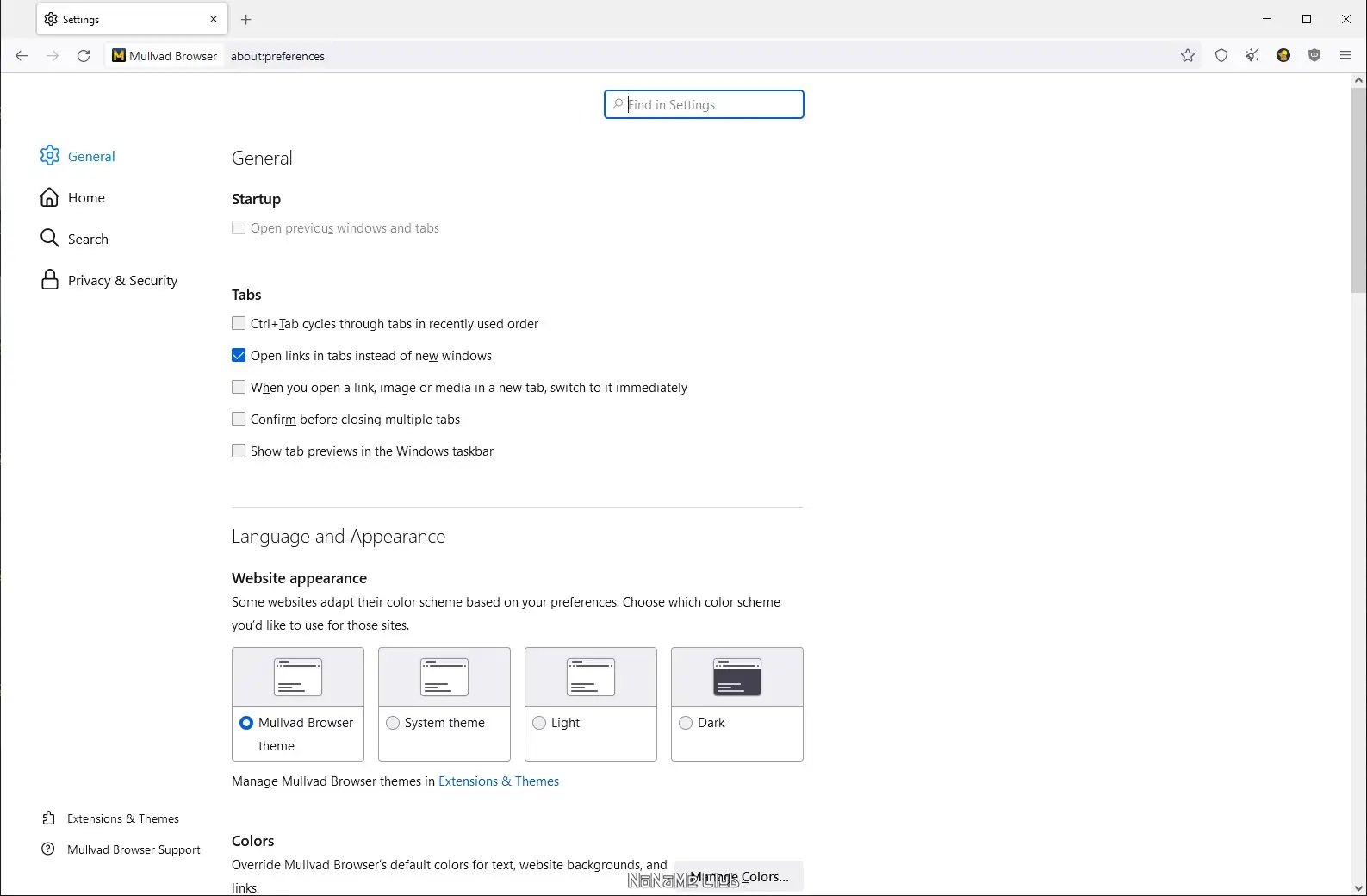
Task: Click the Manage Colors button
Action: pos(739,876)
